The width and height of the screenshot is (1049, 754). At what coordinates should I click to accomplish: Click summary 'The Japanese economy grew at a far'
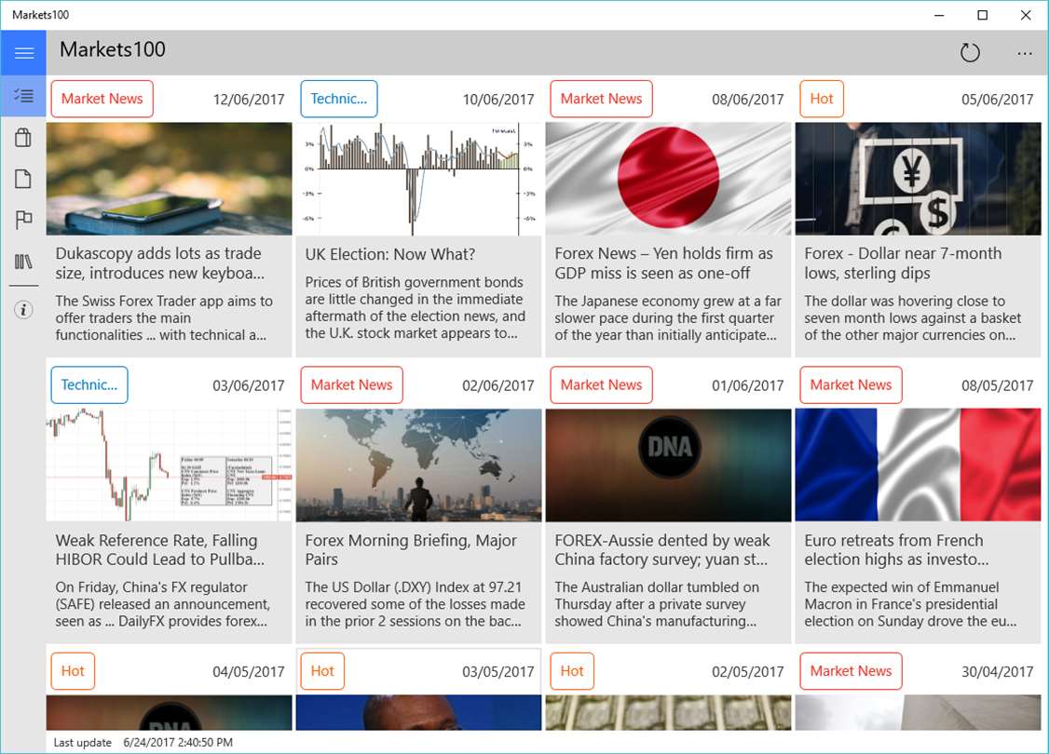[x=668, y=318]
